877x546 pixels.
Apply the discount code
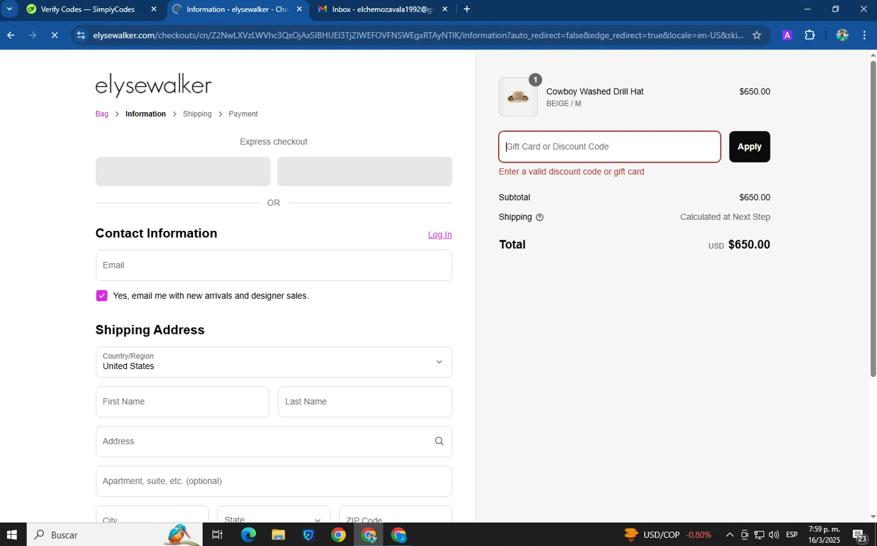[x=750, y=147]
